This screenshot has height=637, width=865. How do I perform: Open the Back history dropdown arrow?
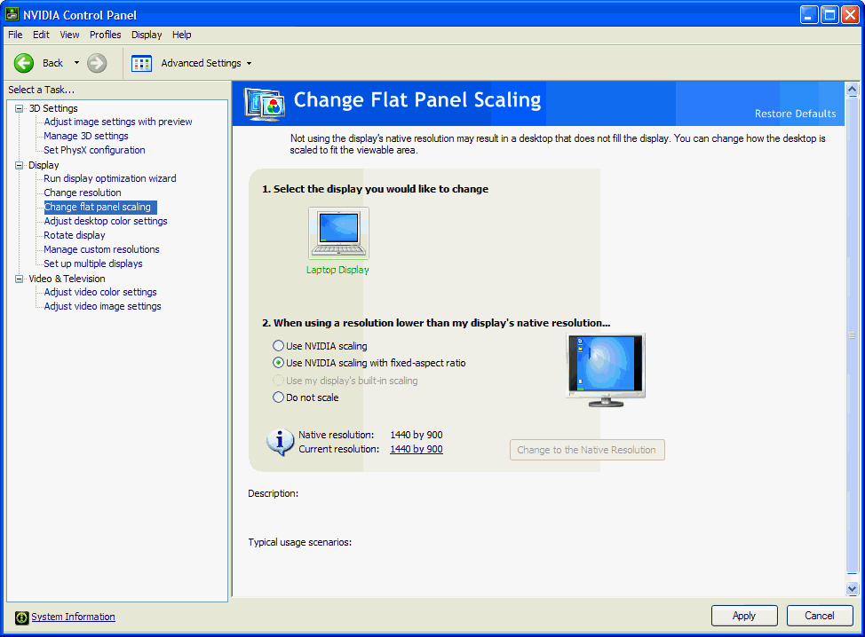76,63
